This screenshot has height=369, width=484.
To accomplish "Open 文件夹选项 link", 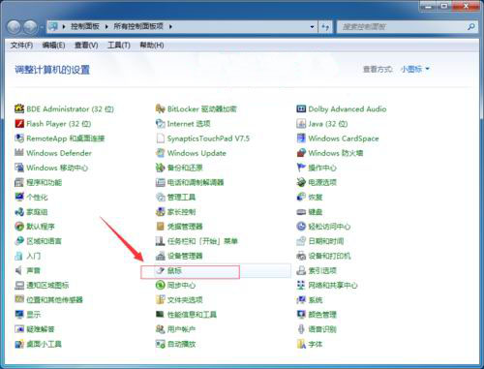I will [185, 300].
